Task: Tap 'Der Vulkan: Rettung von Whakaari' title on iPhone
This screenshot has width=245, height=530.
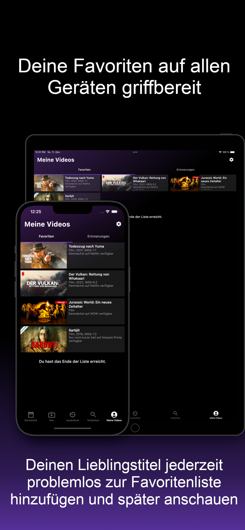Action: coord(89,276)
